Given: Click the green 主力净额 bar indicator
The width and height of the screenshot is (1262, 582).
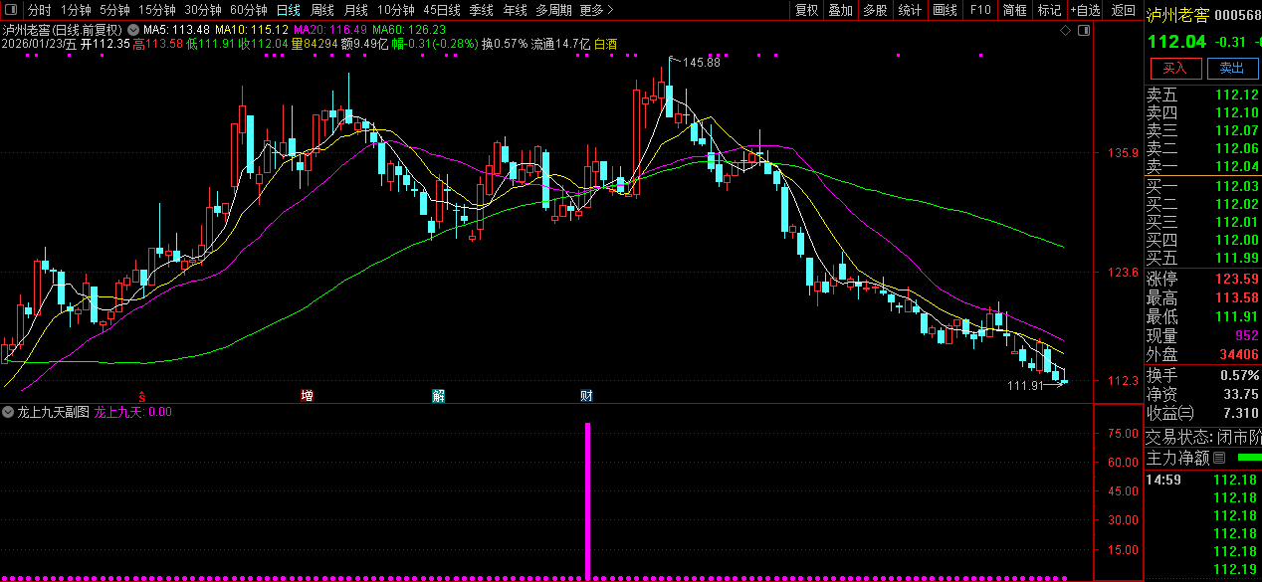Looking at the screenshot, I should point(1248,459).
